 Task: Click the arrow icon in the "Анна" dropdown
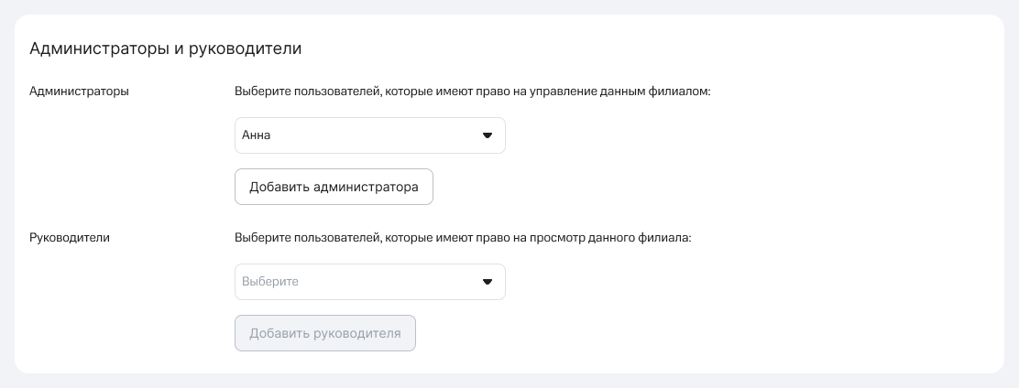tap(488, 135)
